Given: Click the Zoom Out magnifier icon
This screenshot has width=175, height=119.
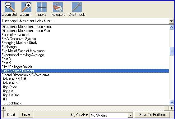Looking at the screenshot, I should click(x=10, y=7).
